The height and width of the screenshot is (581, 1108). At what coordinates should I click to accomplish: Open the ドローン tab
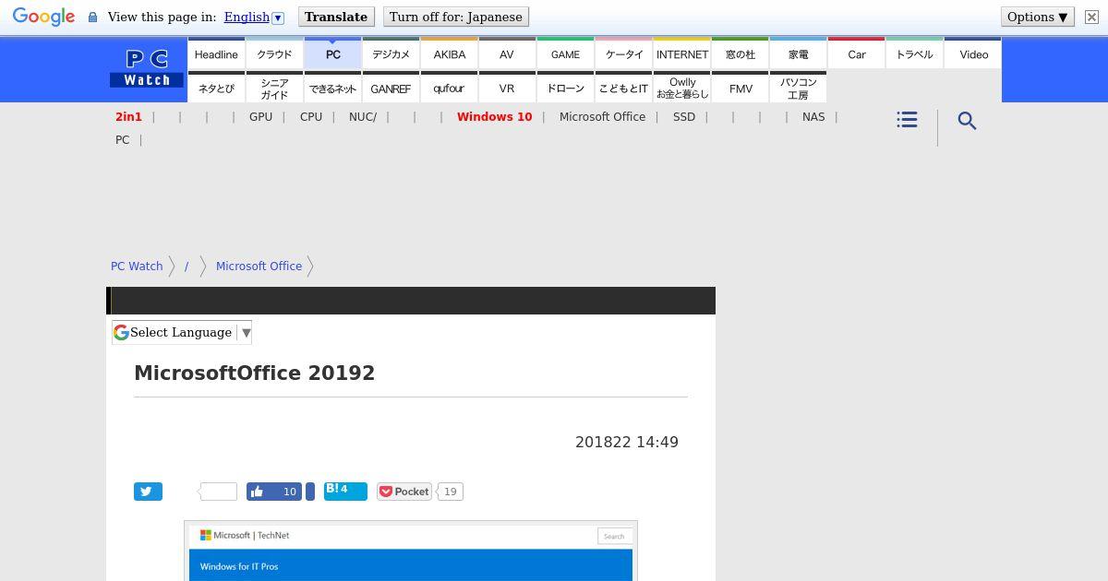click(x=565, y=88)
